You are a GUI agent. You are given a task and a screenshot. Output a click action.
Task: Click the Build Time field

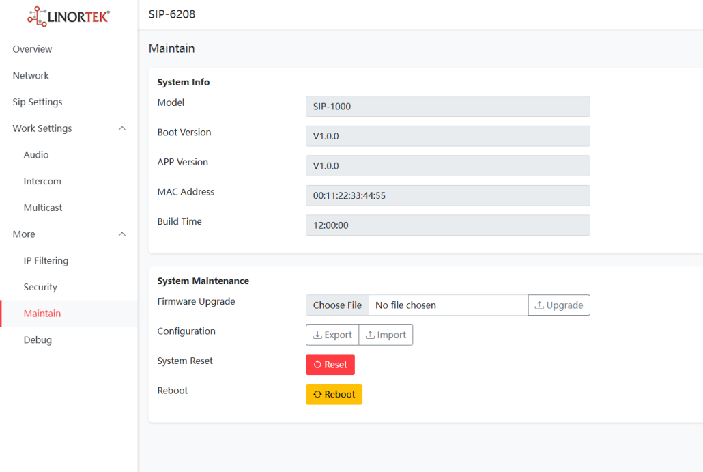point(448,225)
